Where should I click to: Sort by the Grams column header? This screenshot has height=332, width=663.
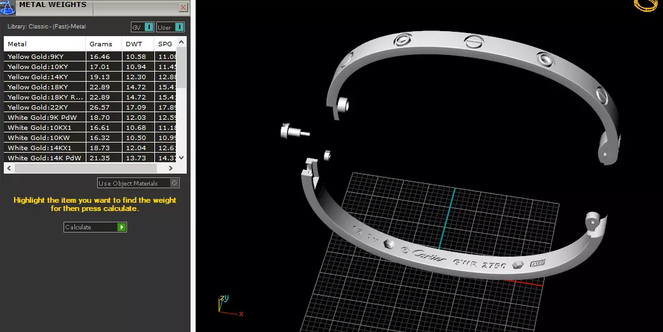tap(104, 44)
